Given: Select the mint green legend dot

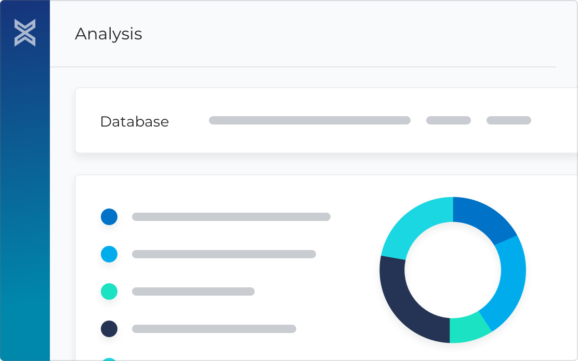Looking at the screenshot, I should [109, 291].
